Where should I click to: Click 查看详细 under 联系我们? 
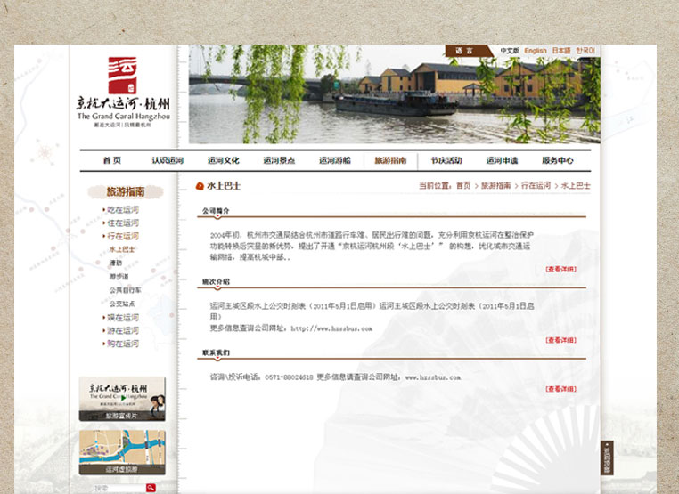560,389
